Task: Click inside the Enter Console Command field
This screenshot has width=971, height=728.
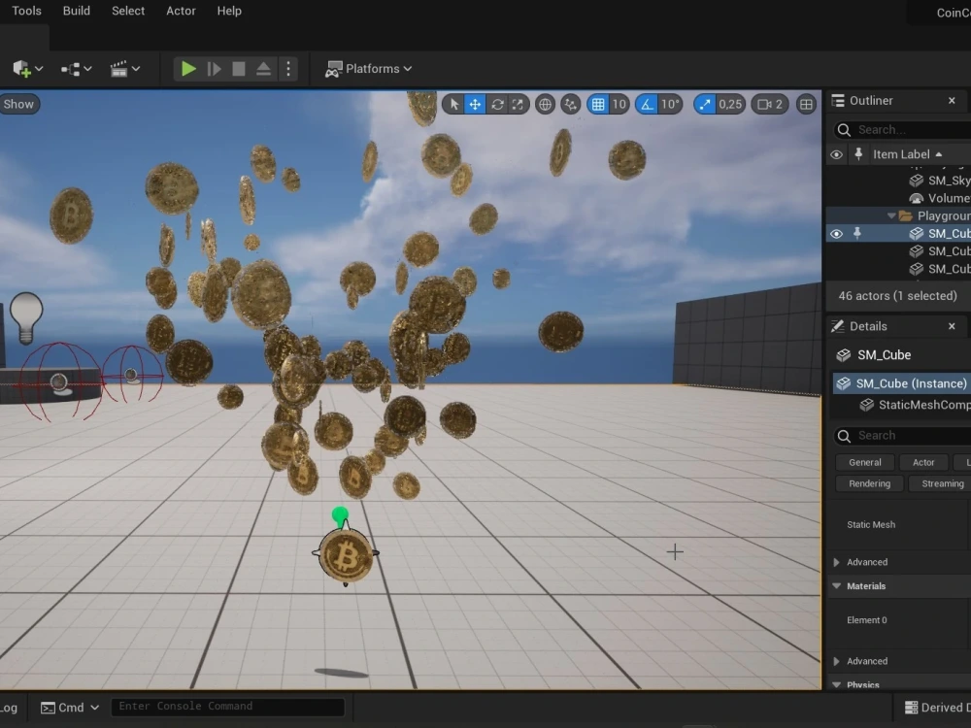Action: point(228,706)
